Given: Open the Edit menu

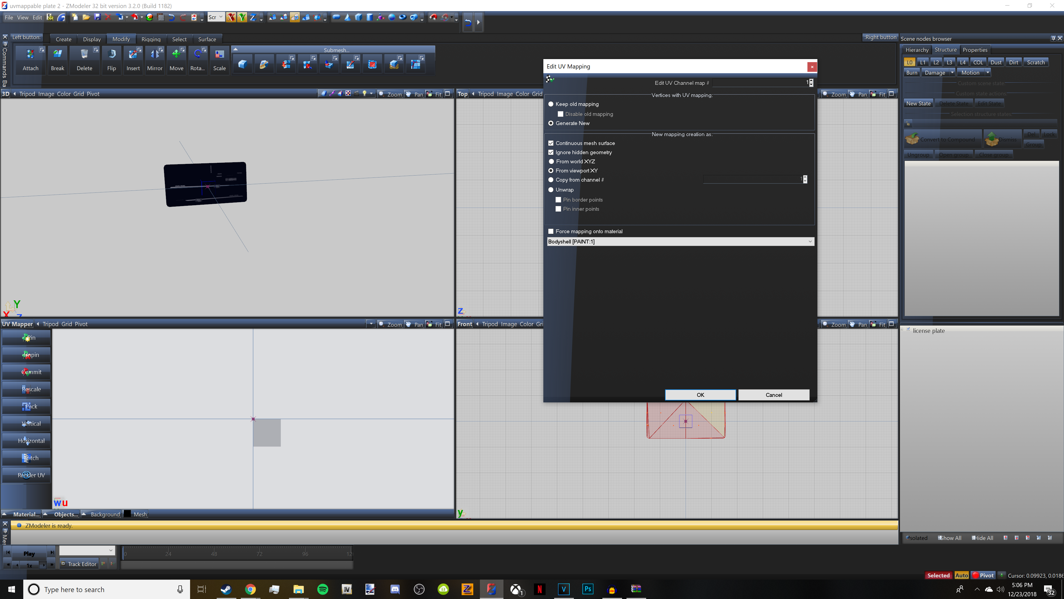Looking at the screenshot, I should pyautogui.click(x=37, y=17).
